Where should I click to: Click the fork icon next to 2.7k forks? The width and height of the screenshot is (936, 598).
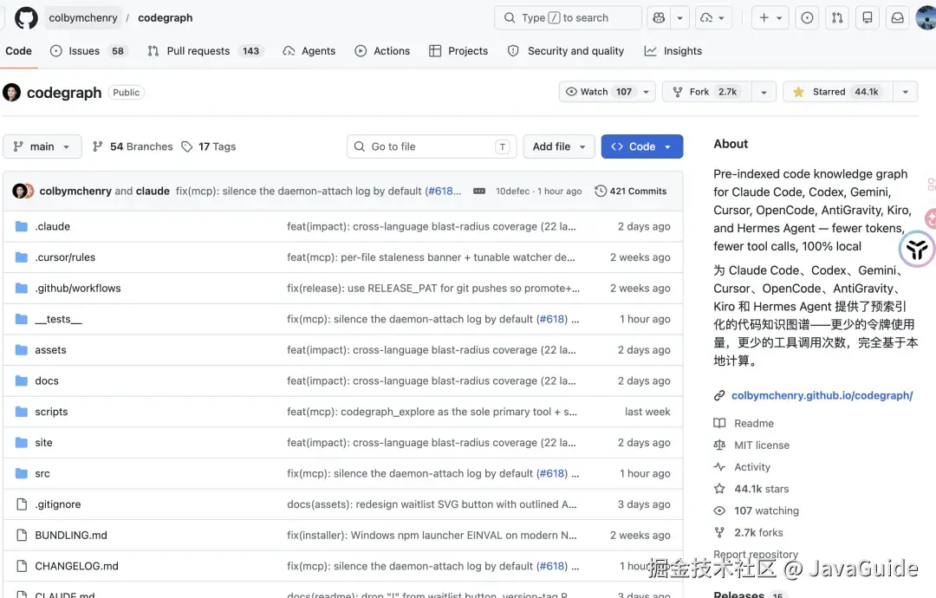[719, 533]
